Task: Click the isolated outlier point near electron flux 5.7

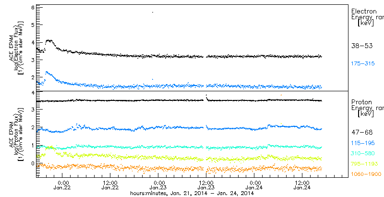Action: (153, 12)
